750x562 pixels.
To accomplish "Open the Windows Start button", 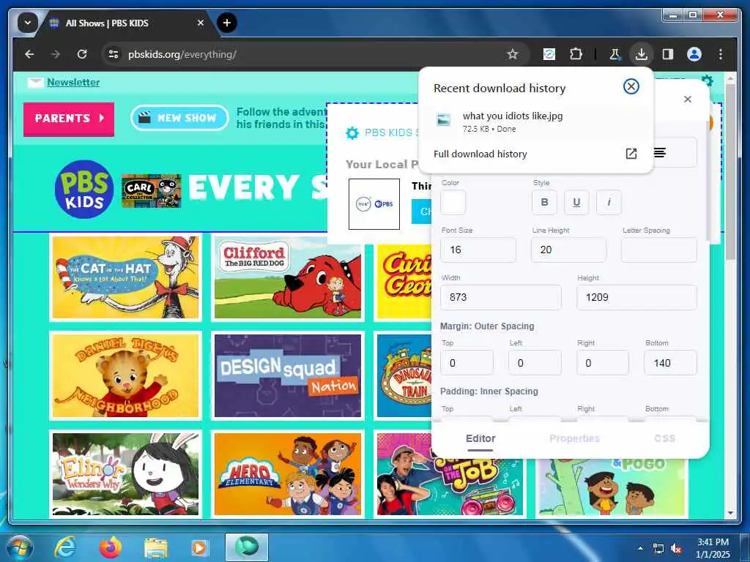I will [x=19, y=547].
